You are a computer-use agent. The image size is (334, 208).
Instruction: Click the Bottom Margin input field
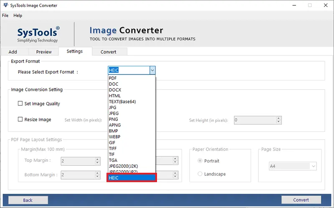78,175
